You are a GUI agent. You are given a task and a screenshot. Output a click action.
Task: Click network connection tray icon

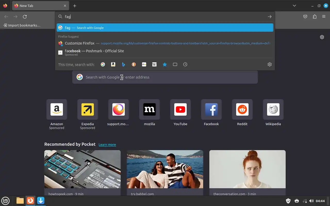(x=305, y=201)
